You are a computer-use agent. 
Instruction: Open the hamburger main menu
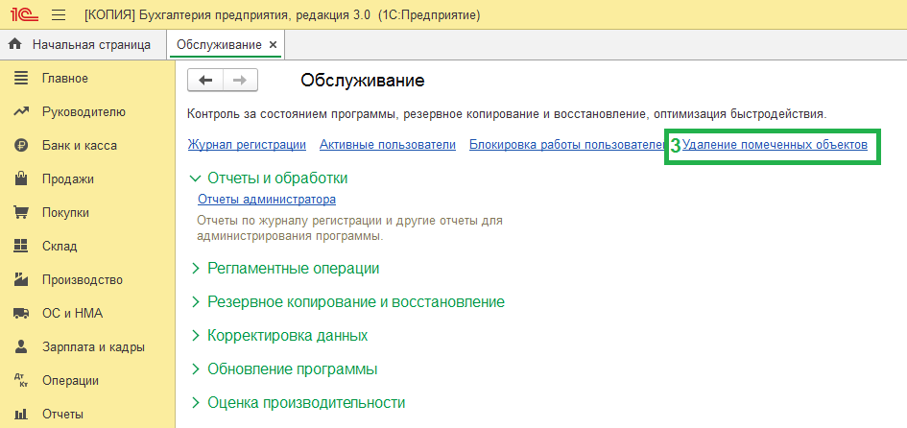coord(59,14)
